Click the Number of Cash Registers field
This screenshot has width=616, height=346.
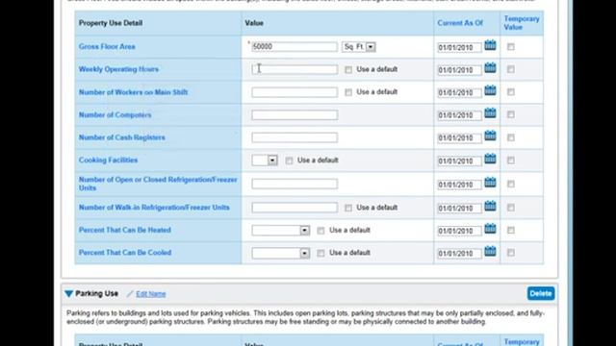point(295,137)
